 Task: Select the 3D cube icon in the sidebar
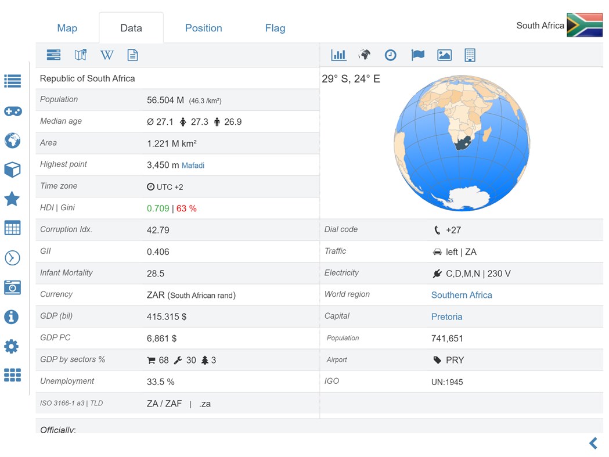(x=13, y=170)
